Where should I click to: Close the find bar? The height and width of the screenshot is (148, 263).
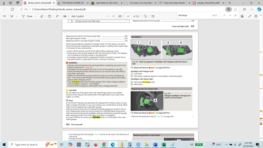pyautogui.click(x=235, y=15)
